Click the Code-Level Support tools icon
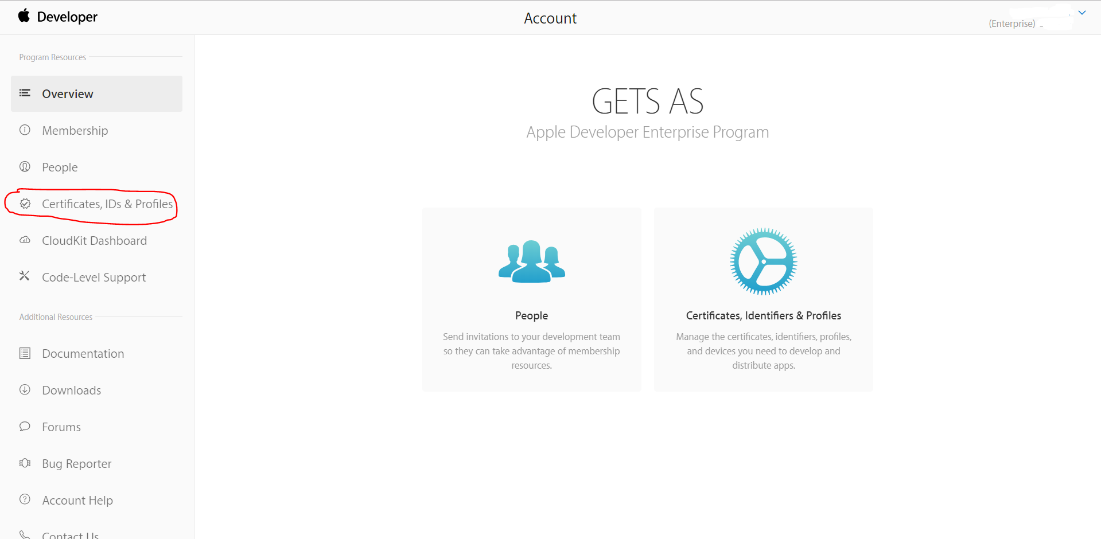Screen dimensions: 1101x539 pos(25,276)
